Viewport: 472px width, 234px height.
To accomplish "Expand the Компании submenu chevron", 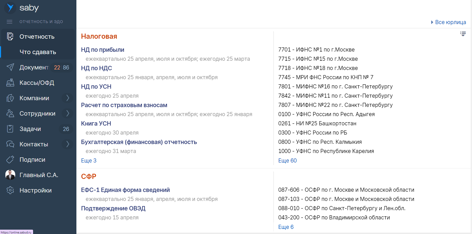I will point(67,98).
